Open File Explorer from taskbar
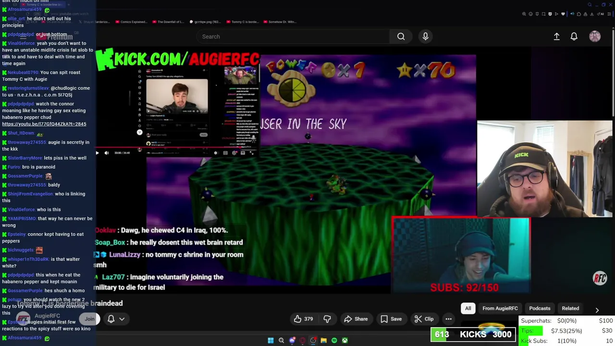Viewport: 615px width, 346px height. 323,340
